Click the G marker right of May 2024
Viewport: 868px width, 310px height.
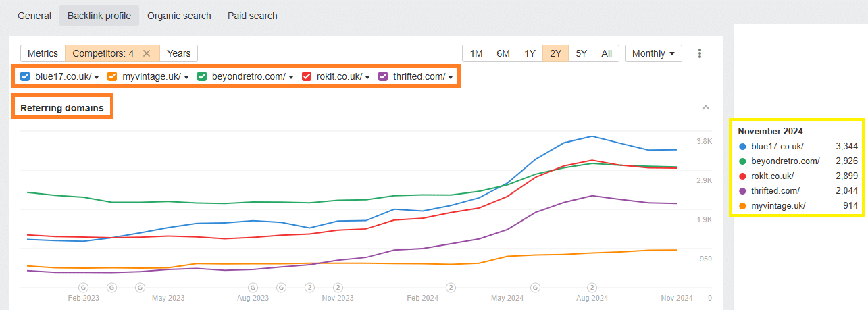pos(535,287)
